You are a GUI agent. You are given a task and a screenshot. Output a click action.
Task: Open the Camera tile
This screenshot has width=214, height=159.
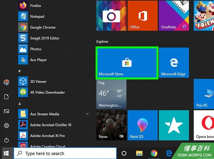point(111,16)
